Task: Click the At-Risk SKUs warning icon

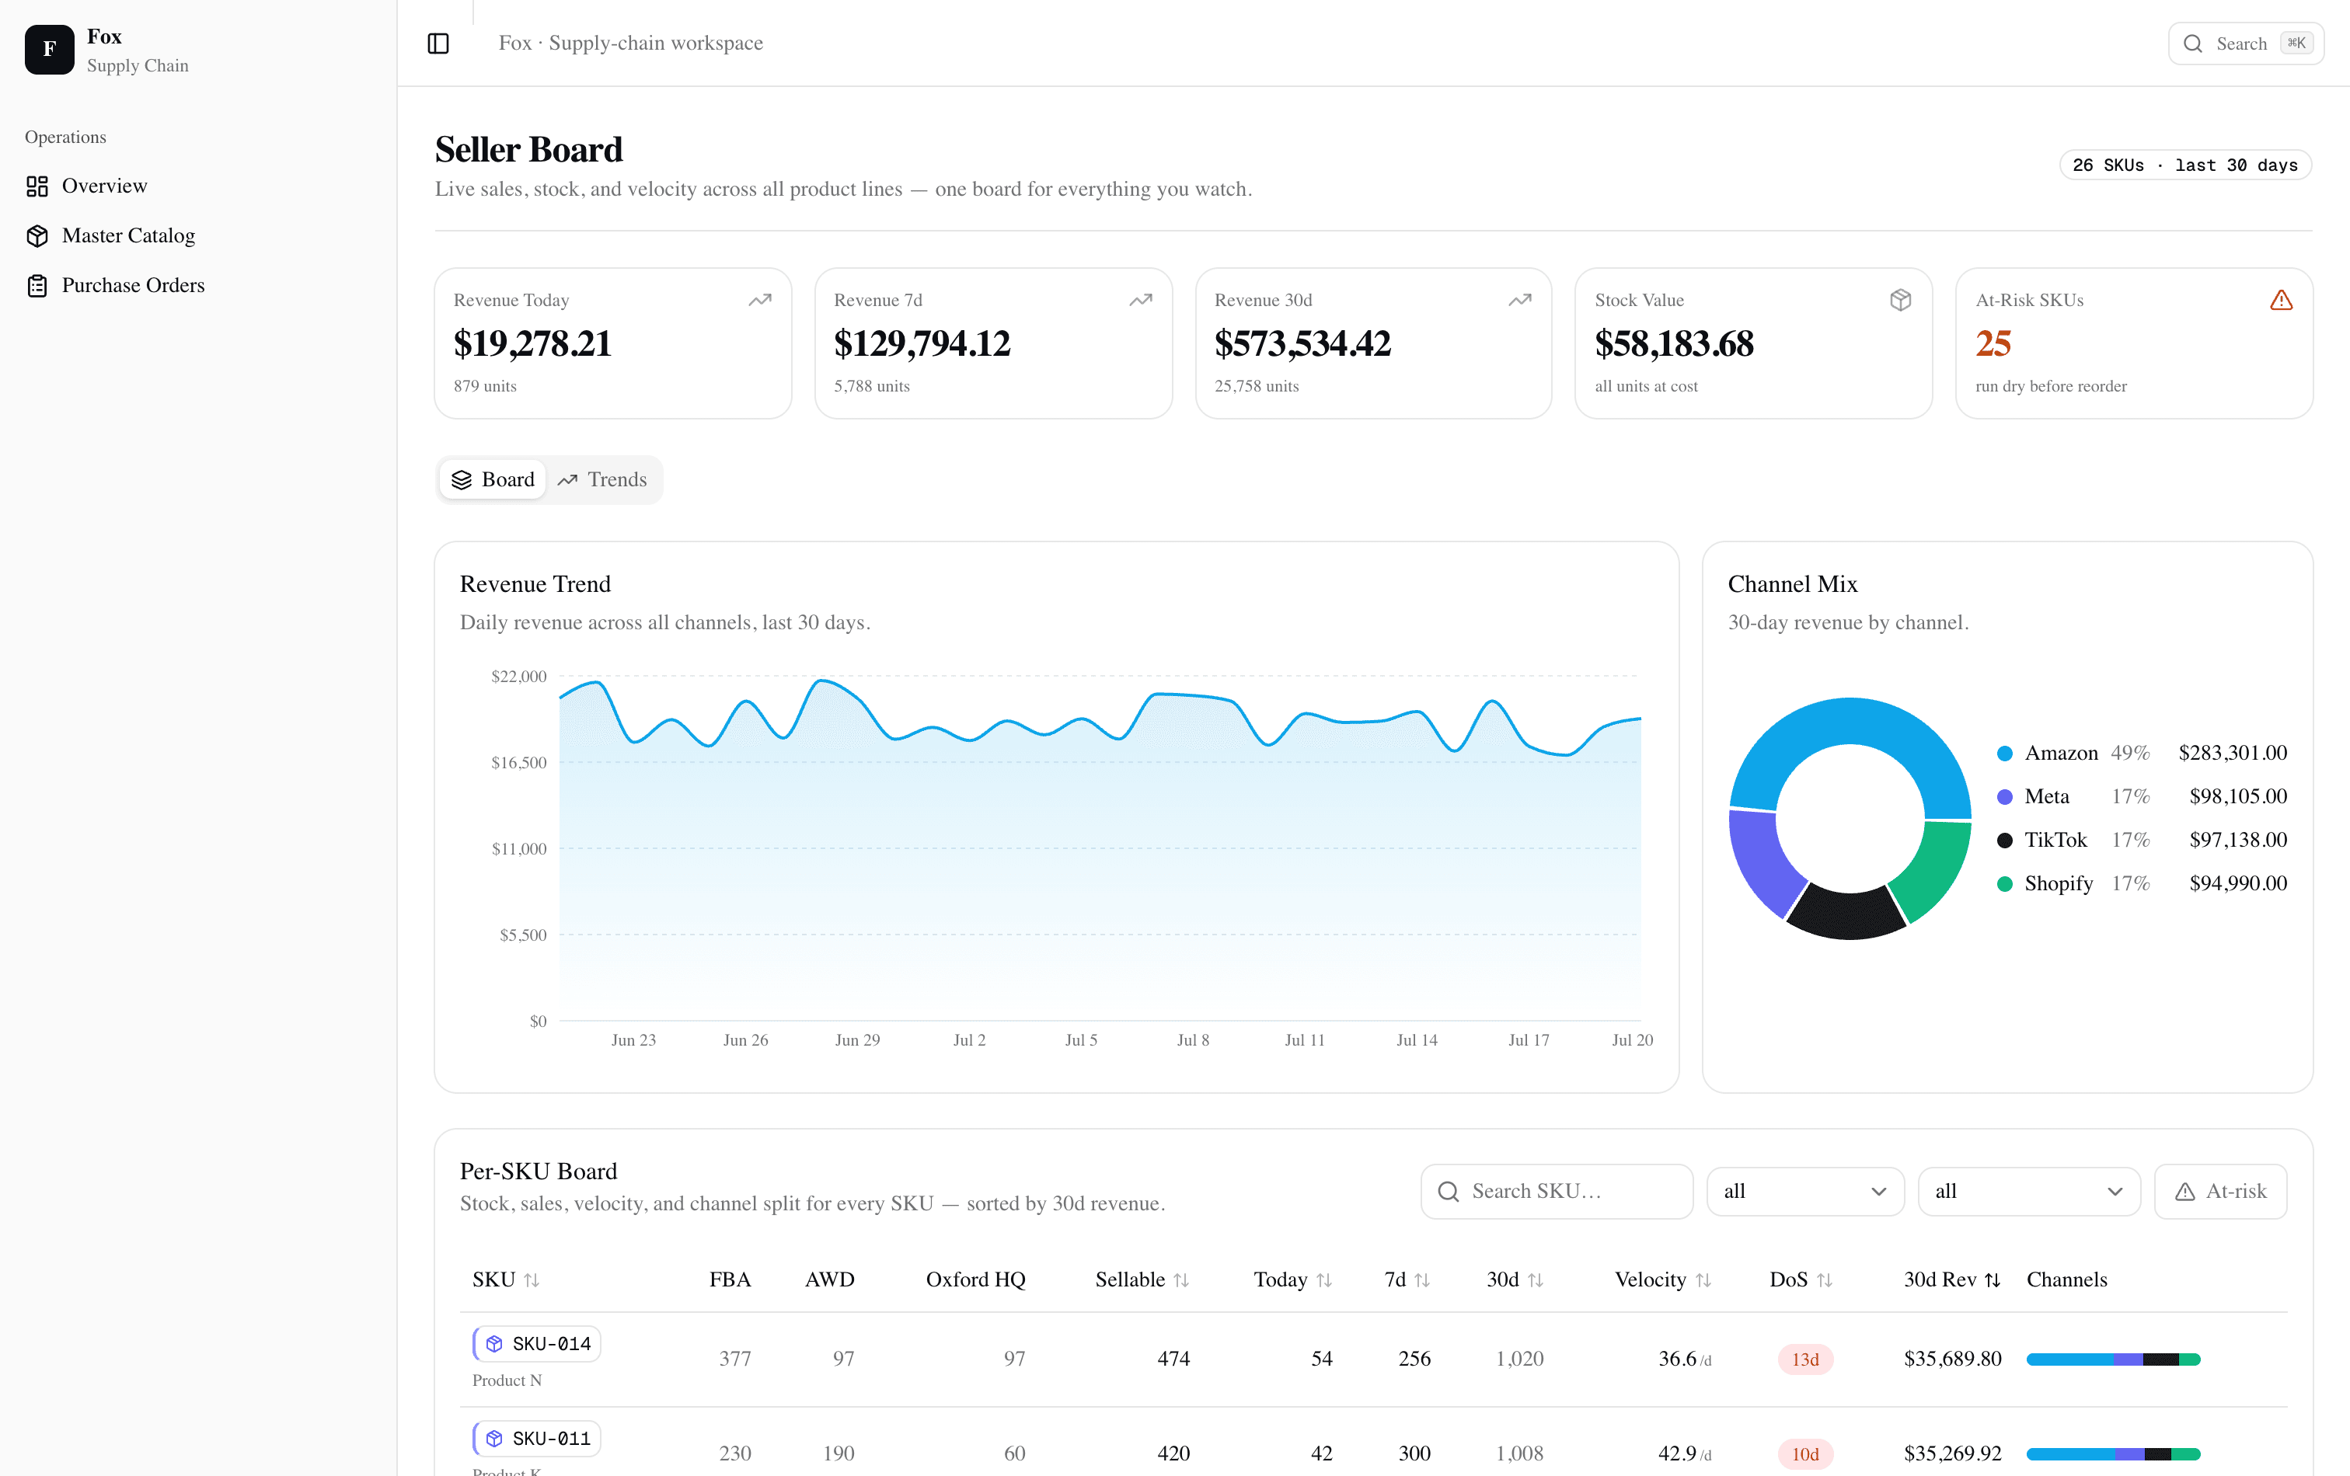Action: point(2281,300)
